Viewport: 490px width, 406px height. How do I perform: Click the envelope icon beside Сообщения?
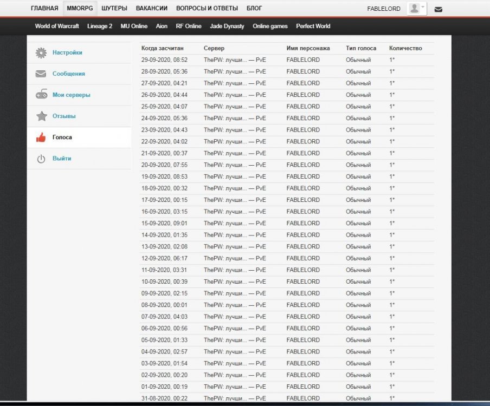(x=41, y=74)
